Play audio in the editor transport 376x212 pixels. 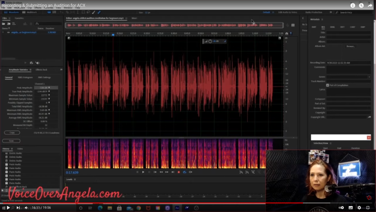point(143,172)
